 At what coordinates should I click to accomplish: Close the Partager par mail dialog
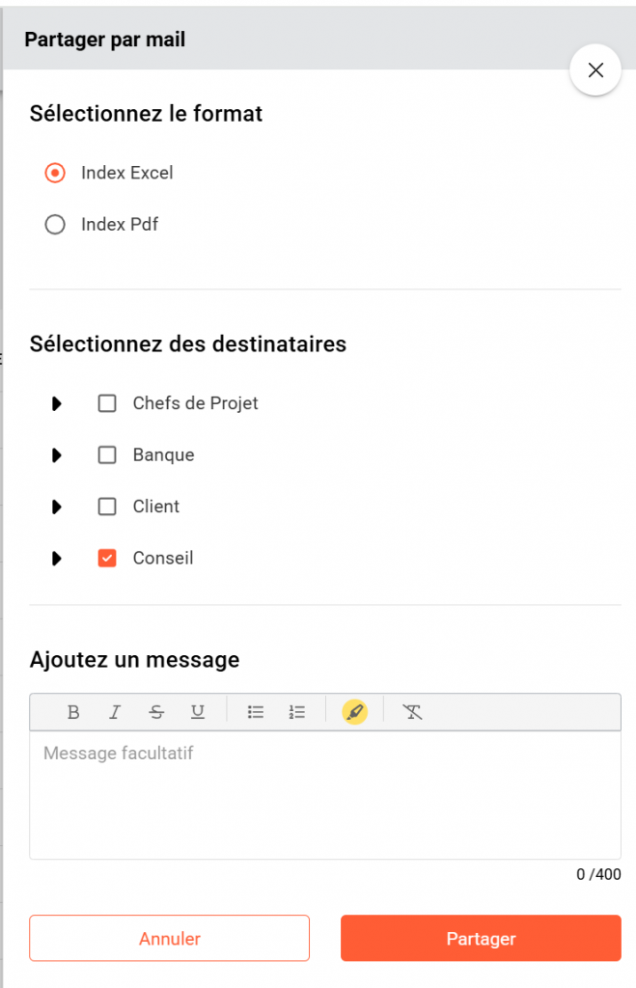click(x=595, y=70)
